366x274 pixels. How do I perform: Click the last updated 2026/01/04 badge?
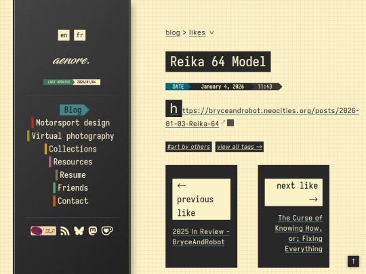pyautogui.click(x=72, y=82)
